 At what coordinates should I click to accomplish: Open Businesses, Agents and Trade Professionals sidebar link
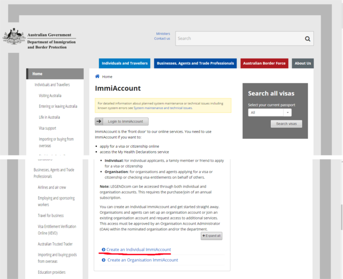[x=54, y=173]
